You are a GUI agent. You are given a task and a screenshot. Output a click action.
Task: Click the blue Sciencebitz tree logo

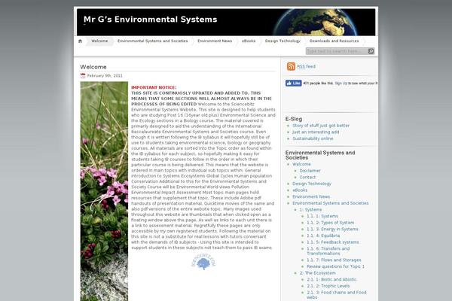pos(203,262)
